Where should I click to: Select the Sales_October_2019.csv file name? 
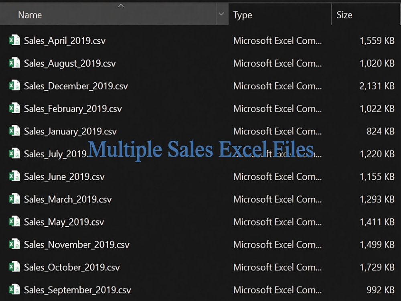click(x=72, y=267)
